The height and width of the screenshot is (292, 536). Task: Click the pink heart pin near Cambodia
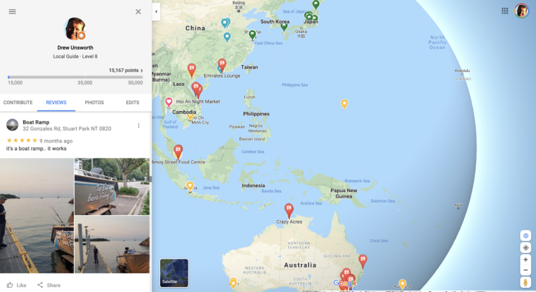click(x=169, y=103)
